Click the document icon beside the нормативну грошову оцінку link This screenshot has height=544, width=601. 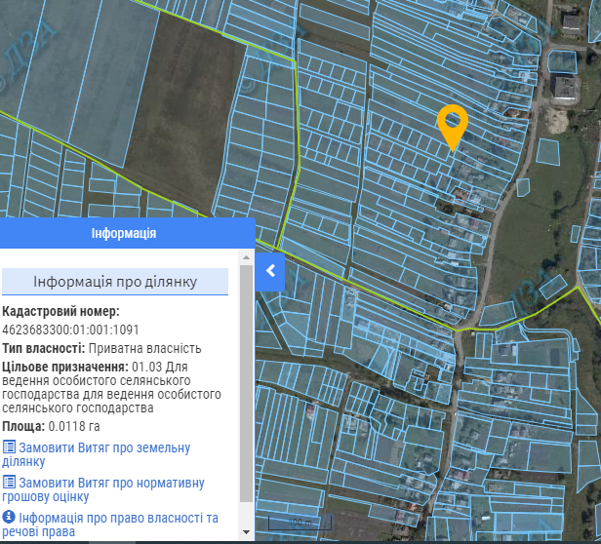tap(9, 483)
